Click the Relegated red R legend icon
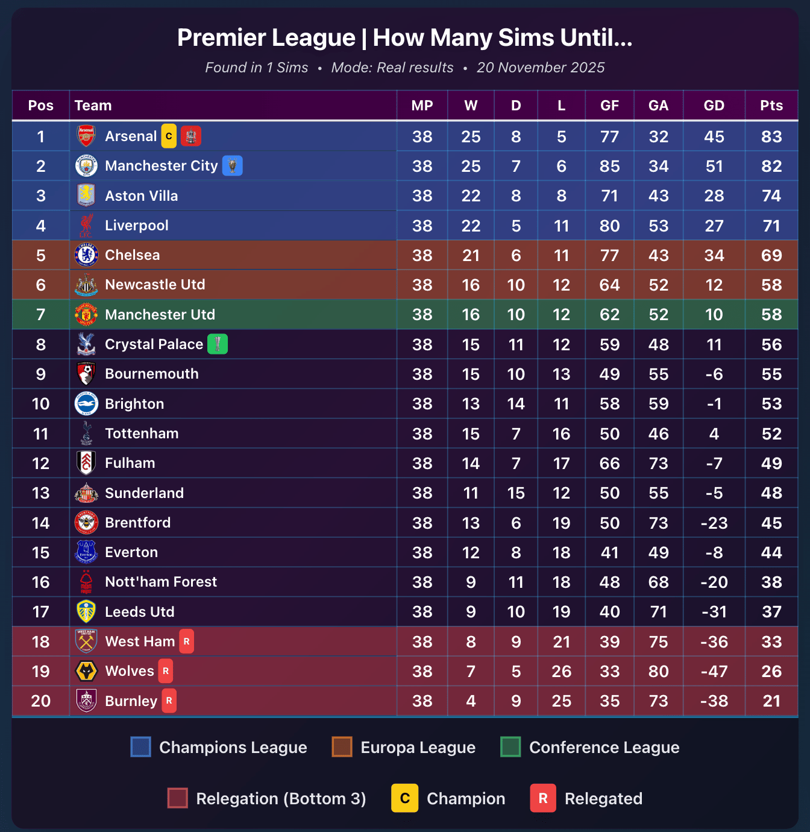Image resolution: width=810 pixels, height=832 pixels. coord(543,798)
